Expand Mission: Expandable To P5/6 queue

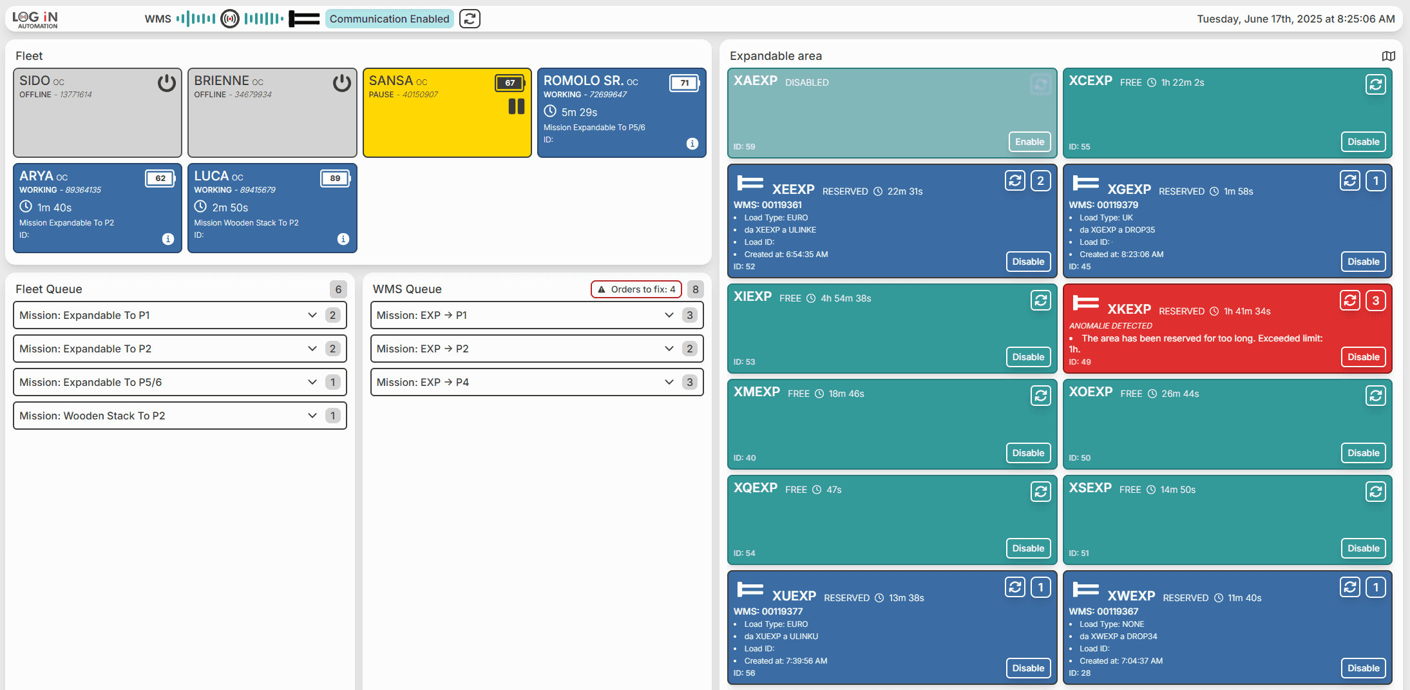point(180,382)
